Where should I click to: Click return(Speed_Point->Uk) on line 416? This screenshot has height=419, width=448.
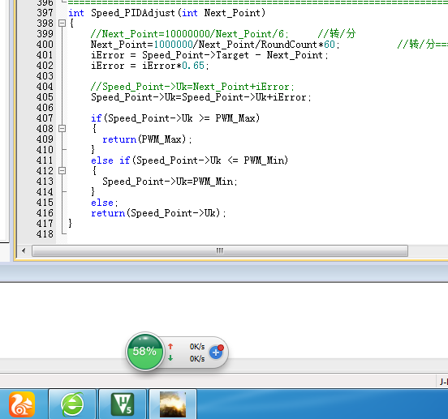click(x=158, y=213)
